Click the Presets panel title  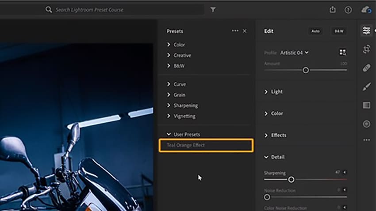coord(175,31)
